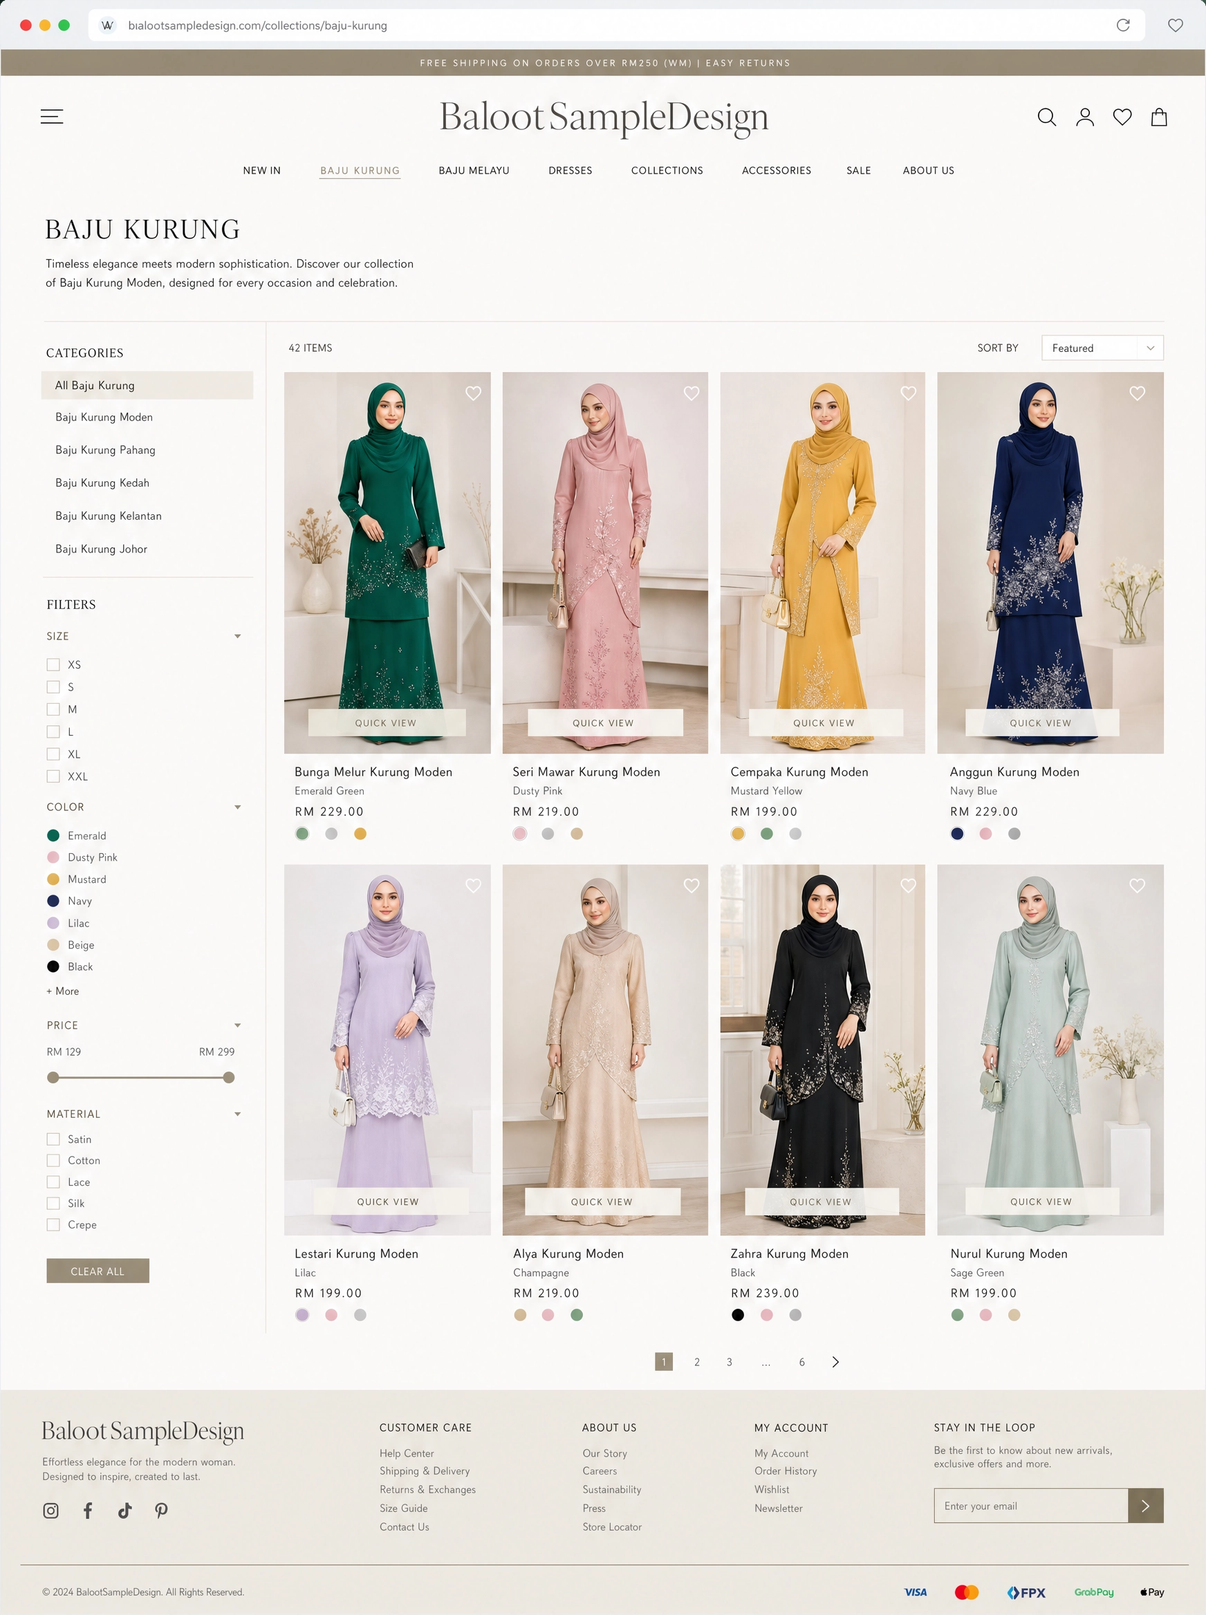This screenshot has width=1206, height=1615.
Task: Check the S size filter
Action: click(53, 687)
